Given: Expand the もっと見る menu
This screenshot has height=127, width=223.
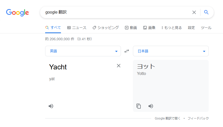Looking at the screenshot, I should pos(172,28).
